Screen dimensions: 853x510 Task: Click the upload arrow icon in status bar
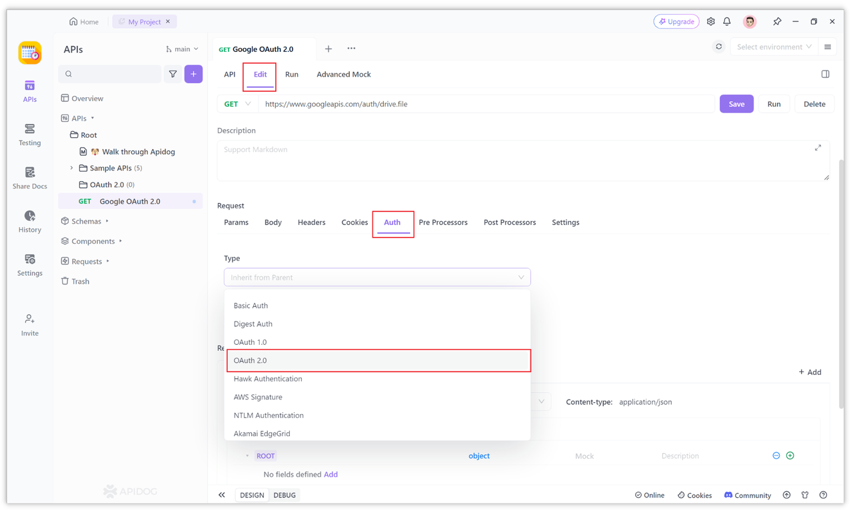click(786, 495)
